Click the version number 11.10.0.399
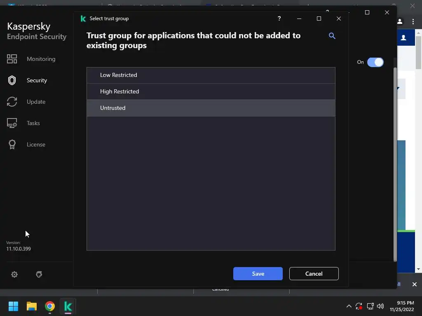The width and height of the screenshot is (422, 316). click(19, 249)
